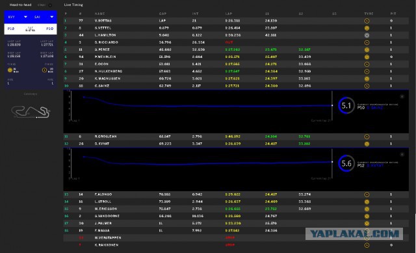Click the NAME column header
The image size is (416, 253).
(x=99, y=14)
